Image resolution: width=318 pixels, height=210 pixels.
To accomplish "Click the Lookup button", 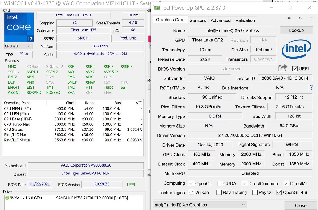I will coord(296,30).
